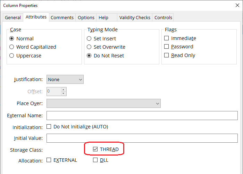
Task: Choose Set Insert typing mode
Action: click(x=89, y=39)
